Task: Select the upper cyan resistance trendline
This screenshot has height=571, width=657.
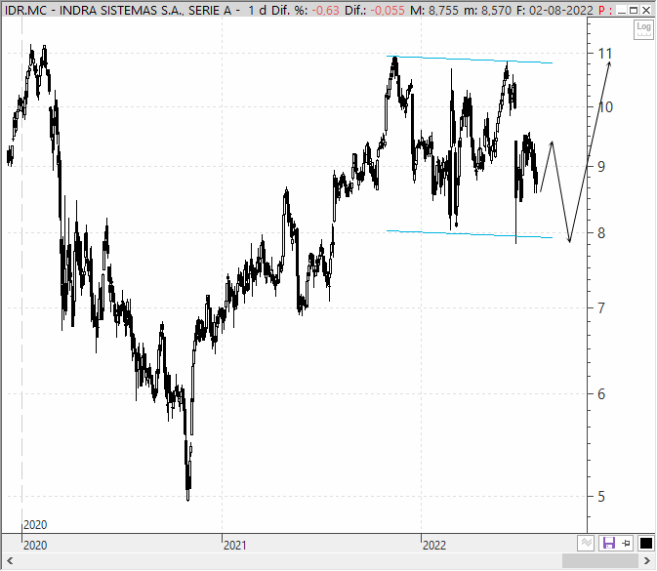Action: (x=470, y=60)
